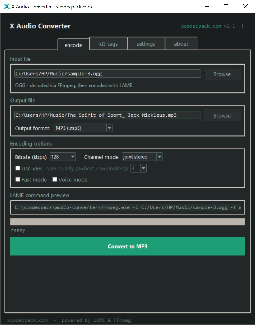Select the output file name field
This screenshot has height=325, width=255.
coord(107,115)
